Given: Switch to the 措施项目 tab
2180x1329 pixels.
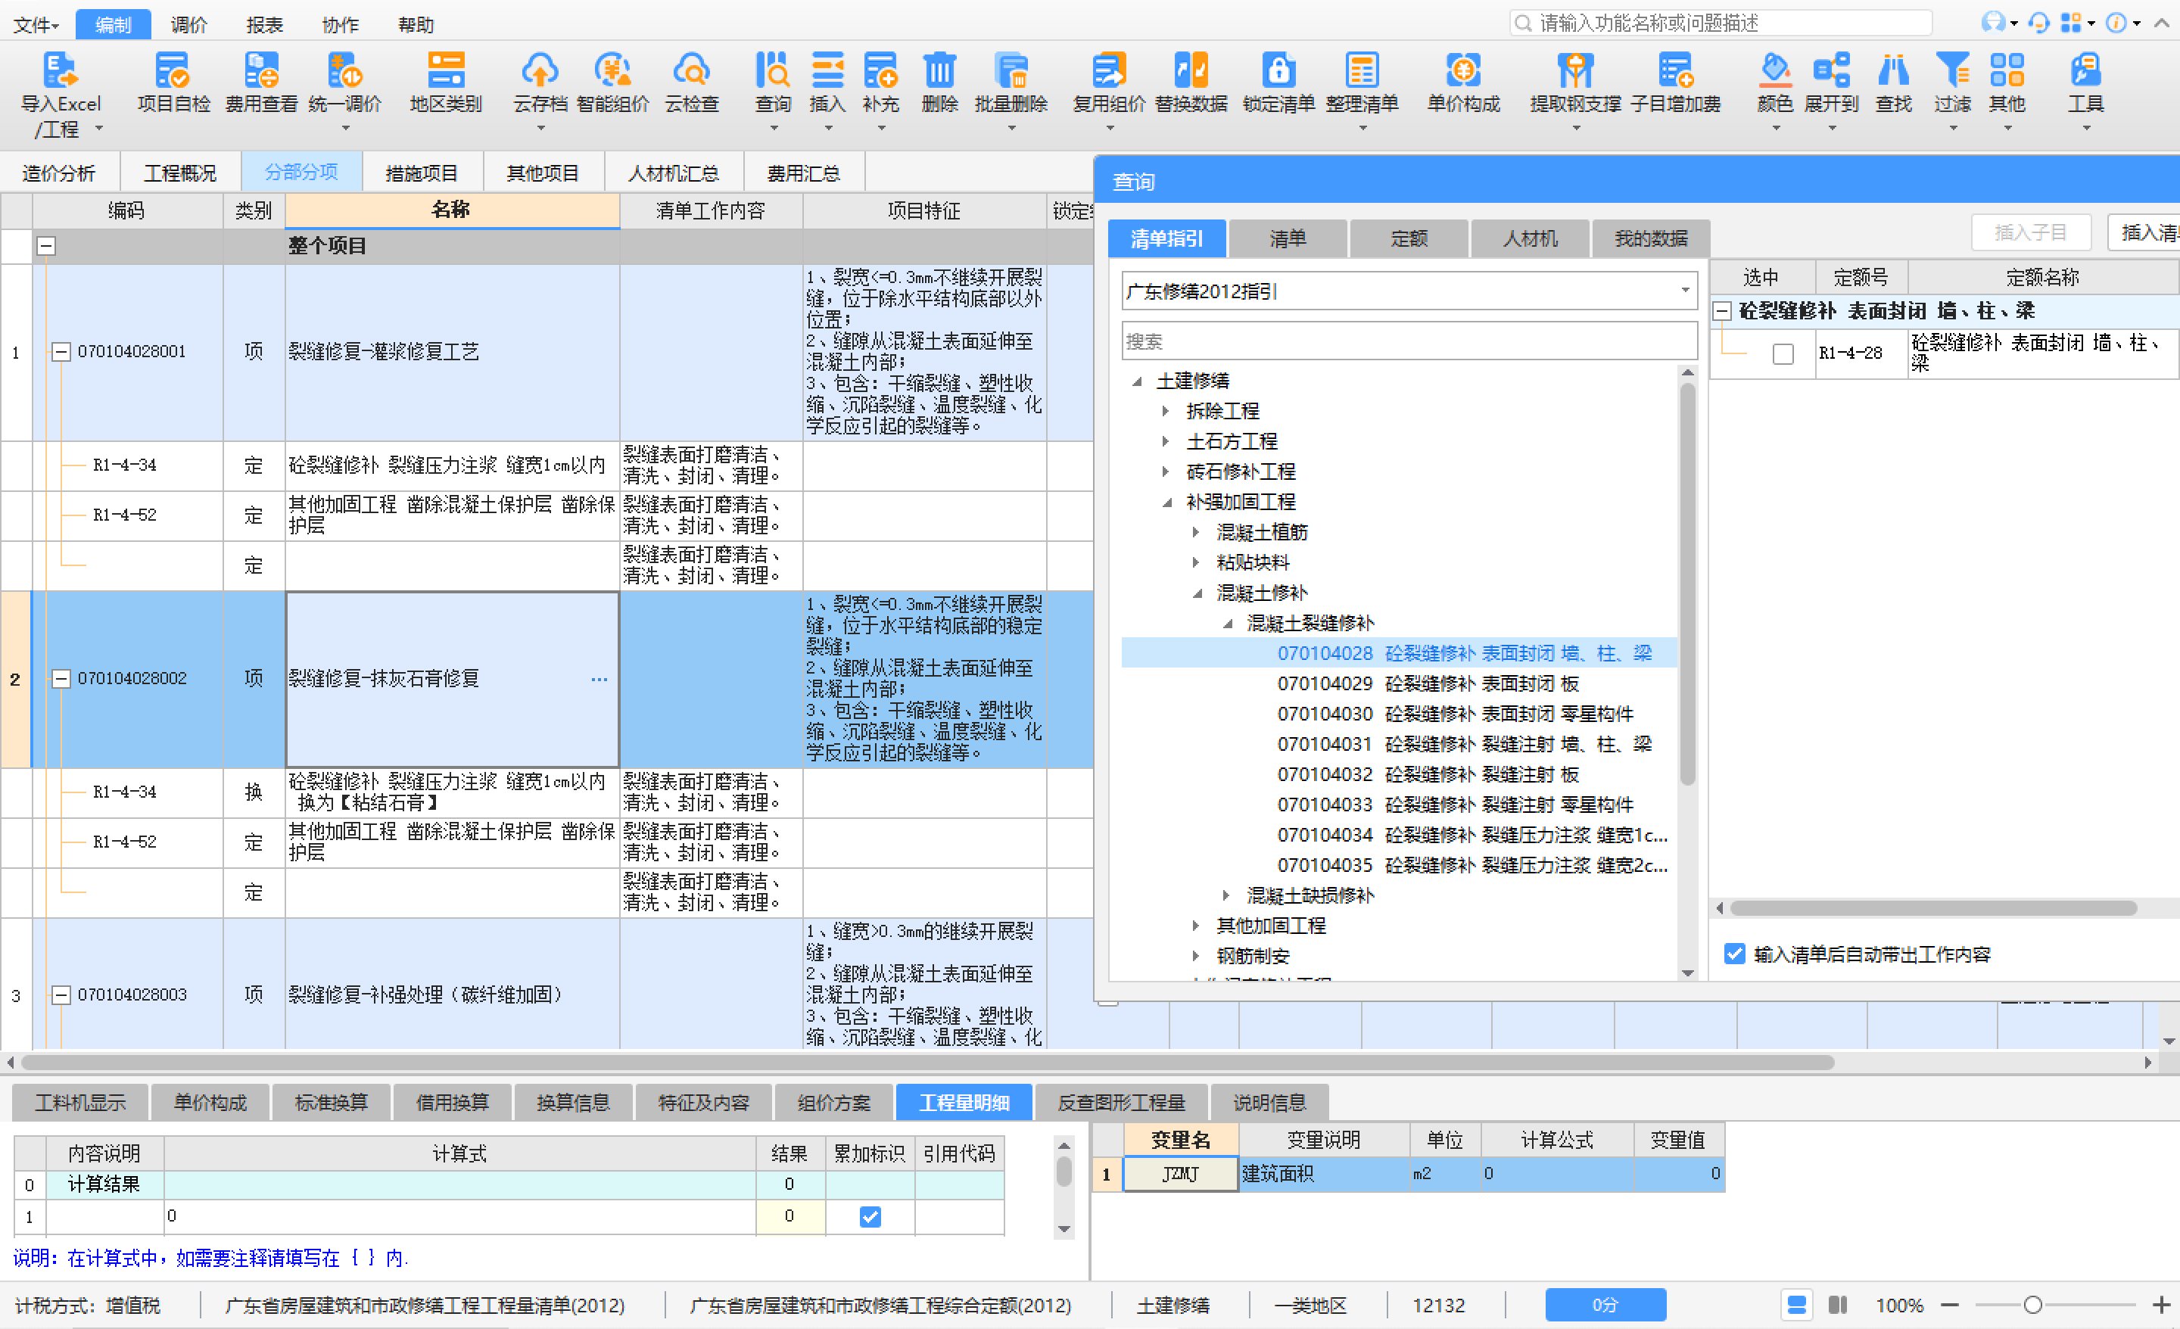Looking at the screenshot, I should [x=422, y=173].
